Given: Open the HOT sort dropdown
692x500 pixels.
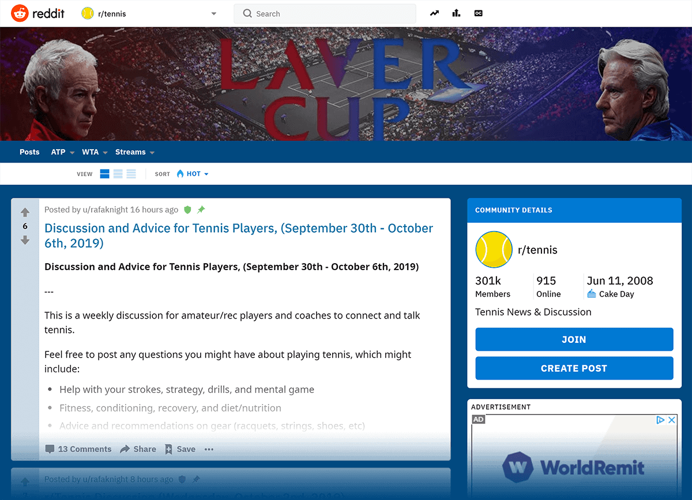Looking at the screenshot, I should pos(193,174).
